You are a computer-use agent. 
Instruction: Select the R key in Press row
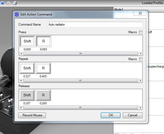43,41
